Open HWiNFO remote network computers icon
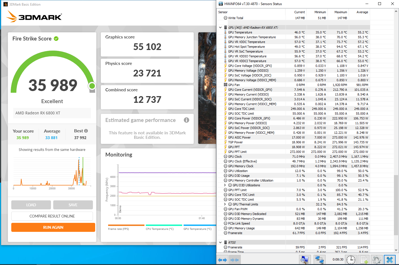Viewport: 399px width, 265px height. tap(319, 260)
